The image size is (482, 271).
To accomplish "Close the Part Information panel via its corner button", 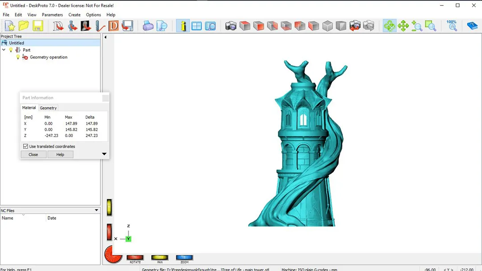I will pyautogui.click(x=105, y=98).
